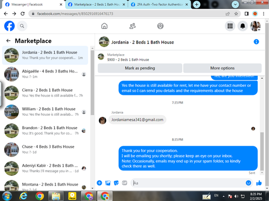The height and width of the screenshot is (201, 269).
Task: Share this page icon in address bar
Action: tap(228, 14)
